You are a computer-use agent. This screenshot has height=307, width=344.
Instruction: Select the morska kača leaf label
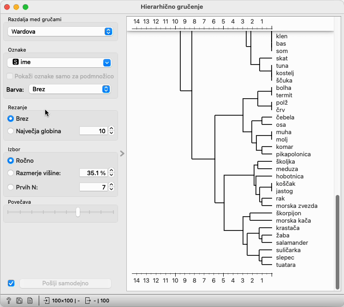[293, 221]
